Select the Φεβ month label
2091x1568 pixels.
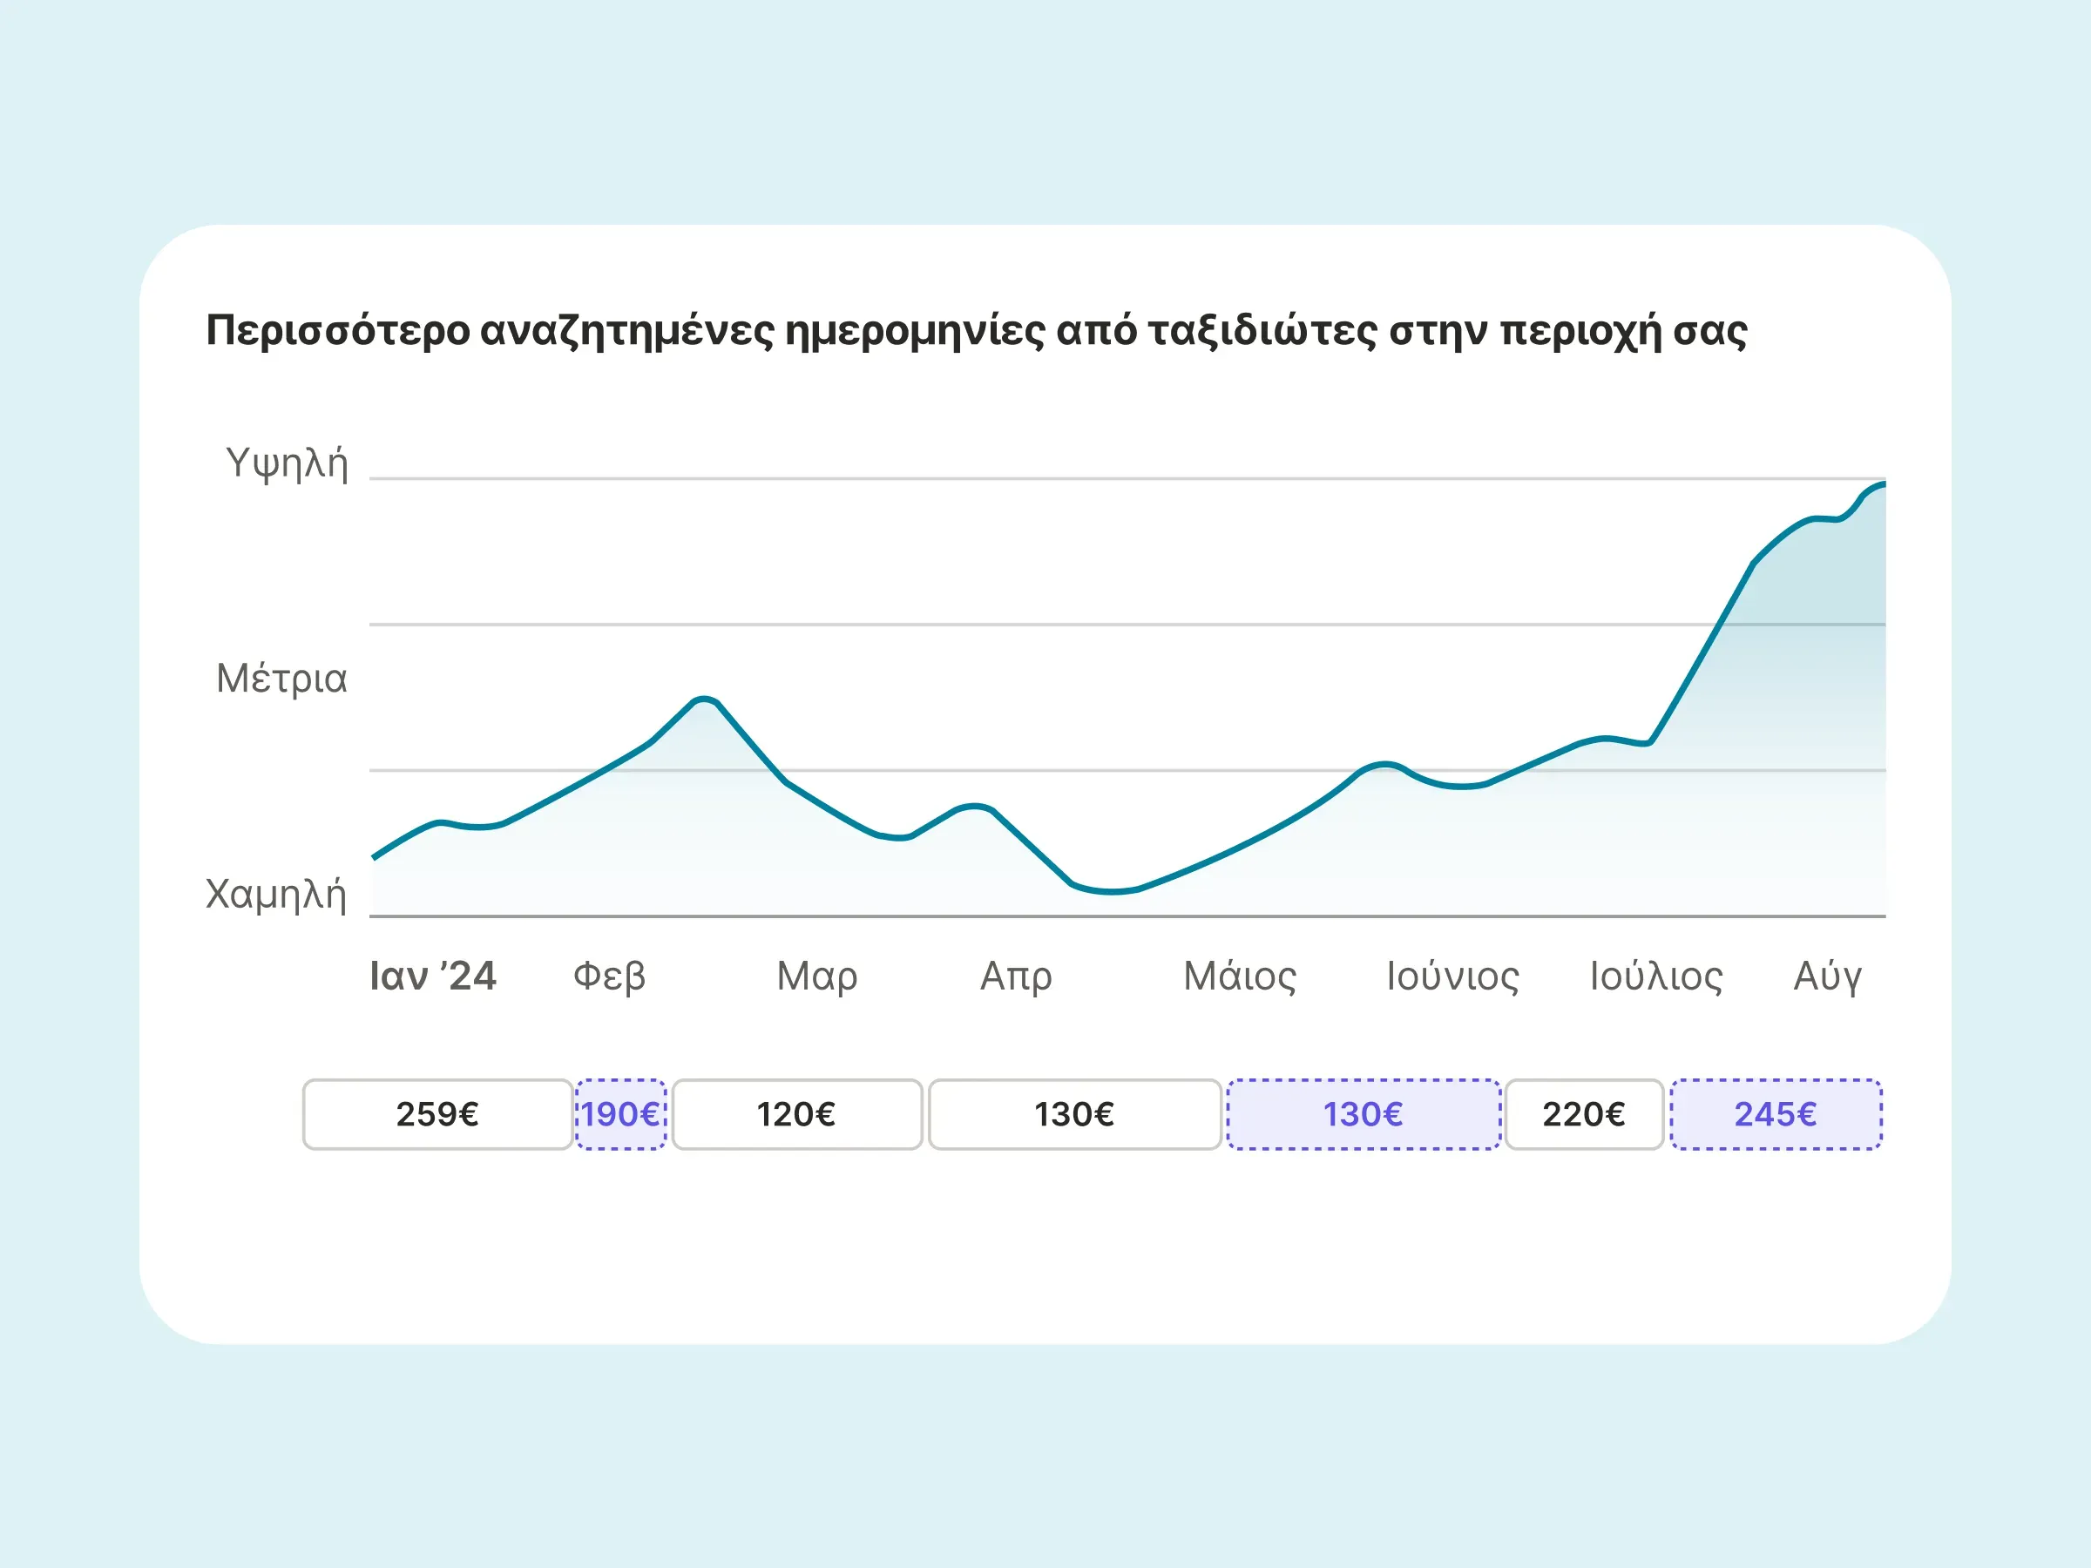[x=610, y=977]
